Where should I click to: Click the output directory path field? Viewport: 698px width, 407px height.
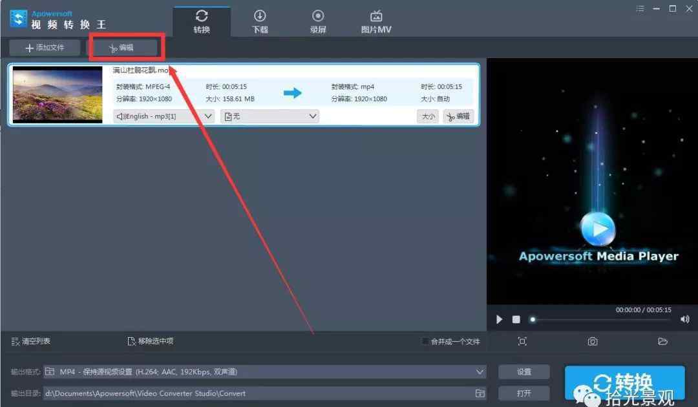258,393
